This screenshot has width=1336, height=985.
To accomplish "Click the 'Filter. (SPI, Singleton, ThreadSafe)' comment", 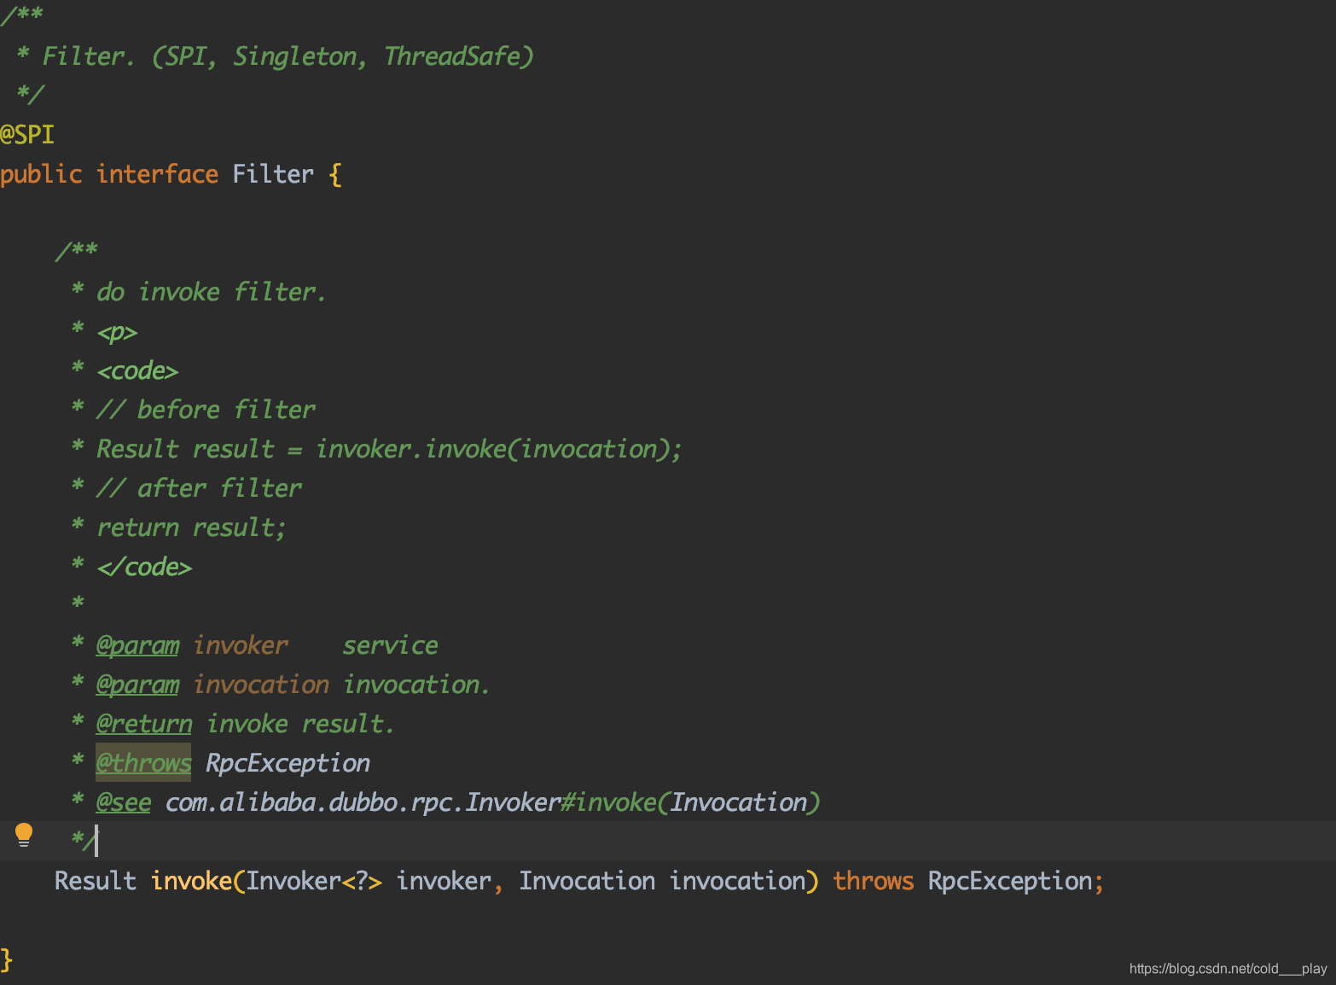I will [288, 56].
